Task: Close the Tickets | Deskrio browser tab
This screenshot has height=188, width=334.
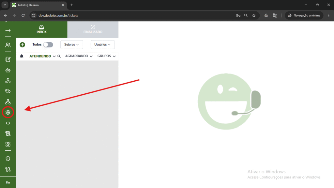Action: [x=63, y=5]
